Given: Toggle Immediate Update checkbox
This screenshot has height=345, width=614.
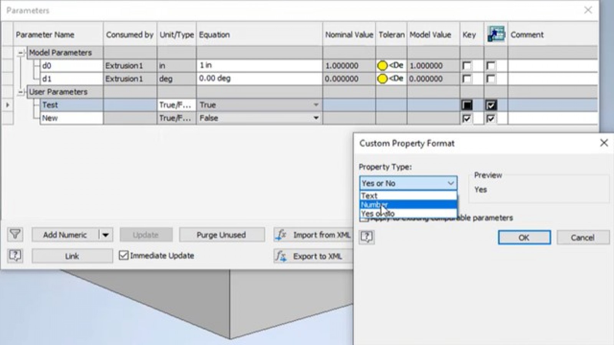Looking at the screenshot, I should click(123, 255).
